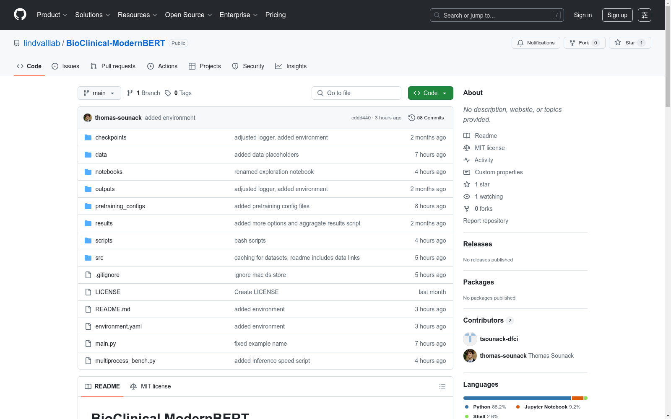Switch to the Projects tab
Screen dimensions: 671x419
pos(205,66)
